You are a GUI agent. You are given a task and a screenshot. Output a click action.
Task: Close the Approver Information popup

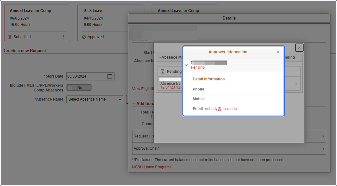tap(278, 52)
